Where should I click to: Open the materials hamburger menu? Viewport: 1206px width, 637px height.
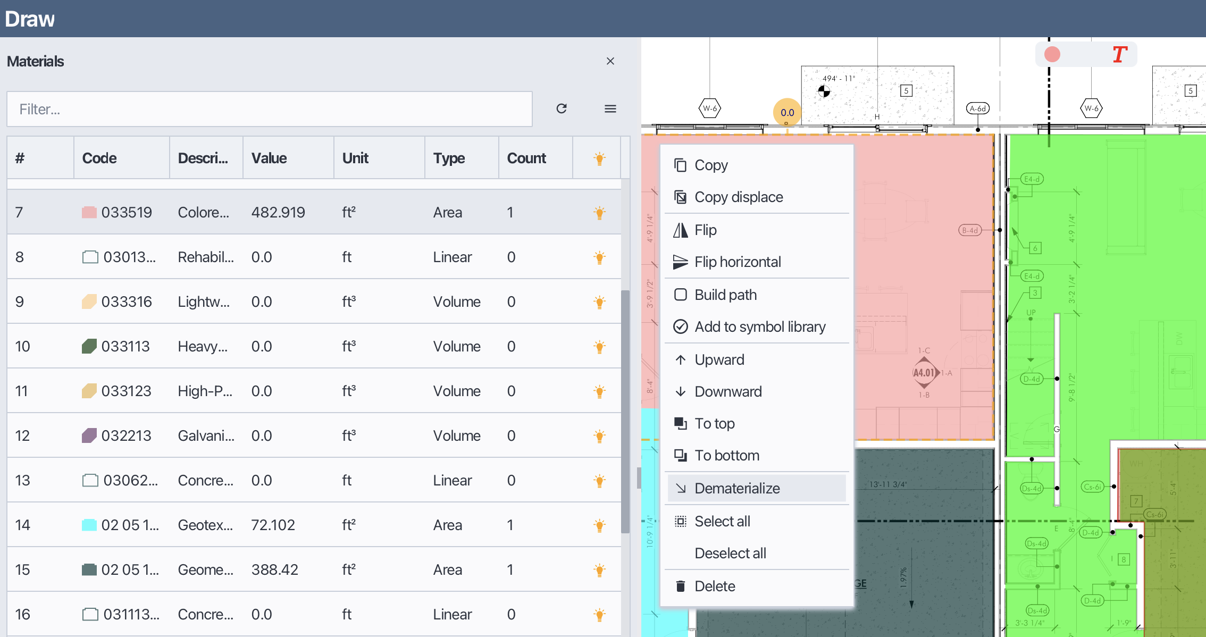[610, 109]
